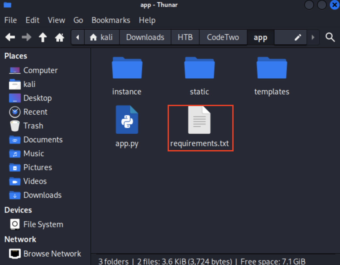
Task: Click the HTB path button
Action: click(185, 37)
